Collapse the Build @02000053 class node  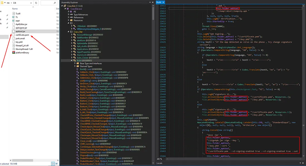[71, 60]
